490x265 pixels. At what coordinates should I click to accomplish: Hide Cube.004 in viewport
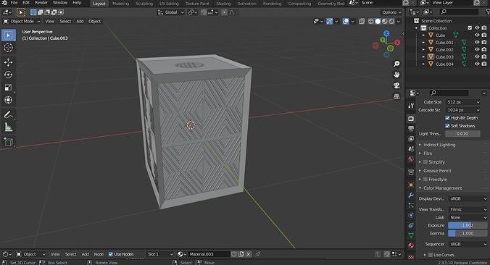pyautogui.click(x=477, y=64)
